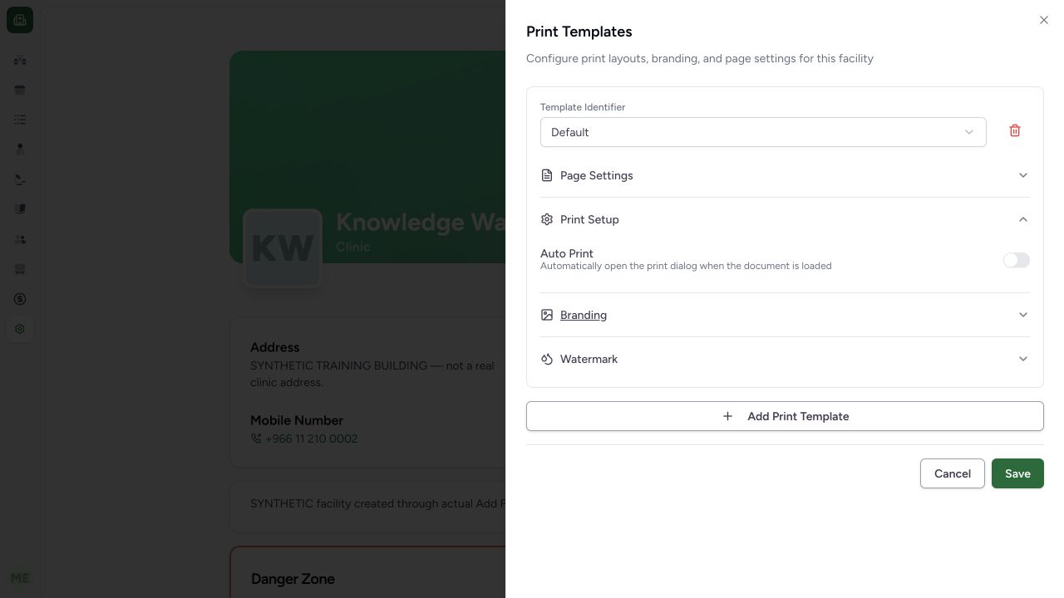Screen dimensions: 1064x598
Task: Click the app logo in the sidebar
Action: (20, 20)
